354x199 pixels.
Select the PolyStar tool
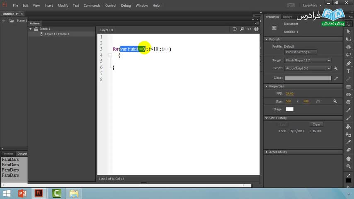[348, 102]
